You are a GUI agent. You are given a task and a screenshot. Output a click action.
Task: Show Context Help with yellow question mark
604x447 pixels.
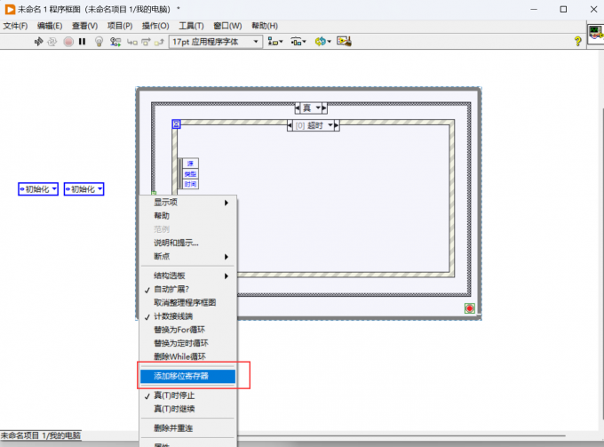click(577, 41)
